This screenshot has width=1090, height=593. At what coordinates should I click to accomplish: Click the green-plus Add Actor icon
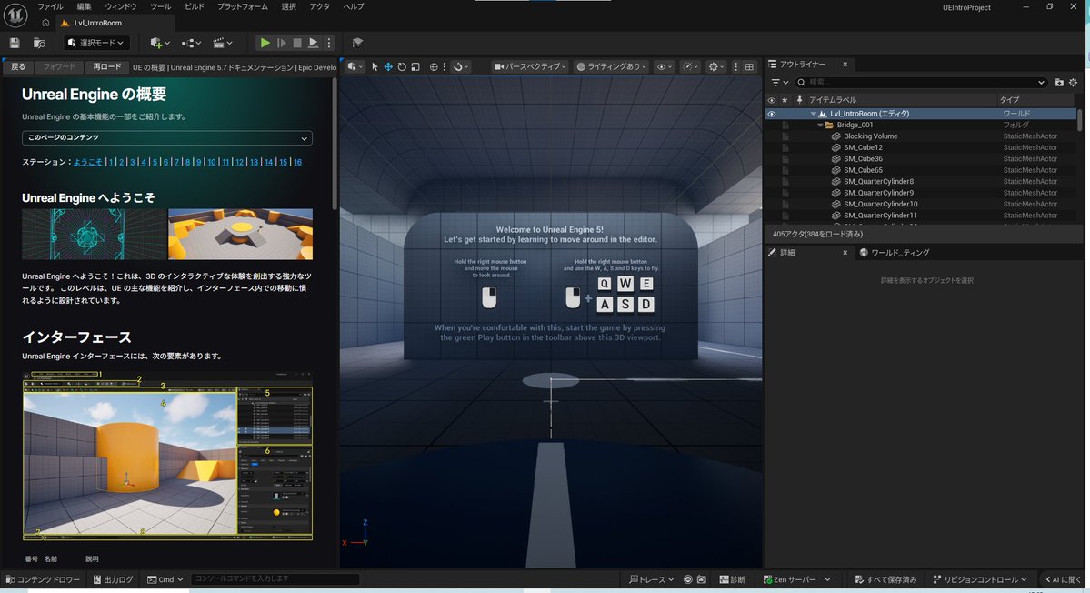click(x=156, y=43)
